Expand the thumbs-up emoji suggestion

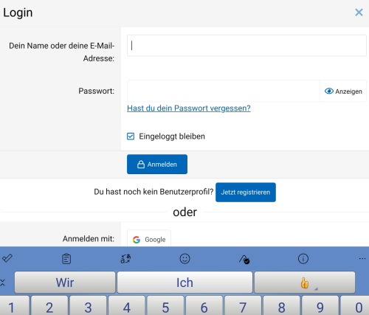pos(305,283)
